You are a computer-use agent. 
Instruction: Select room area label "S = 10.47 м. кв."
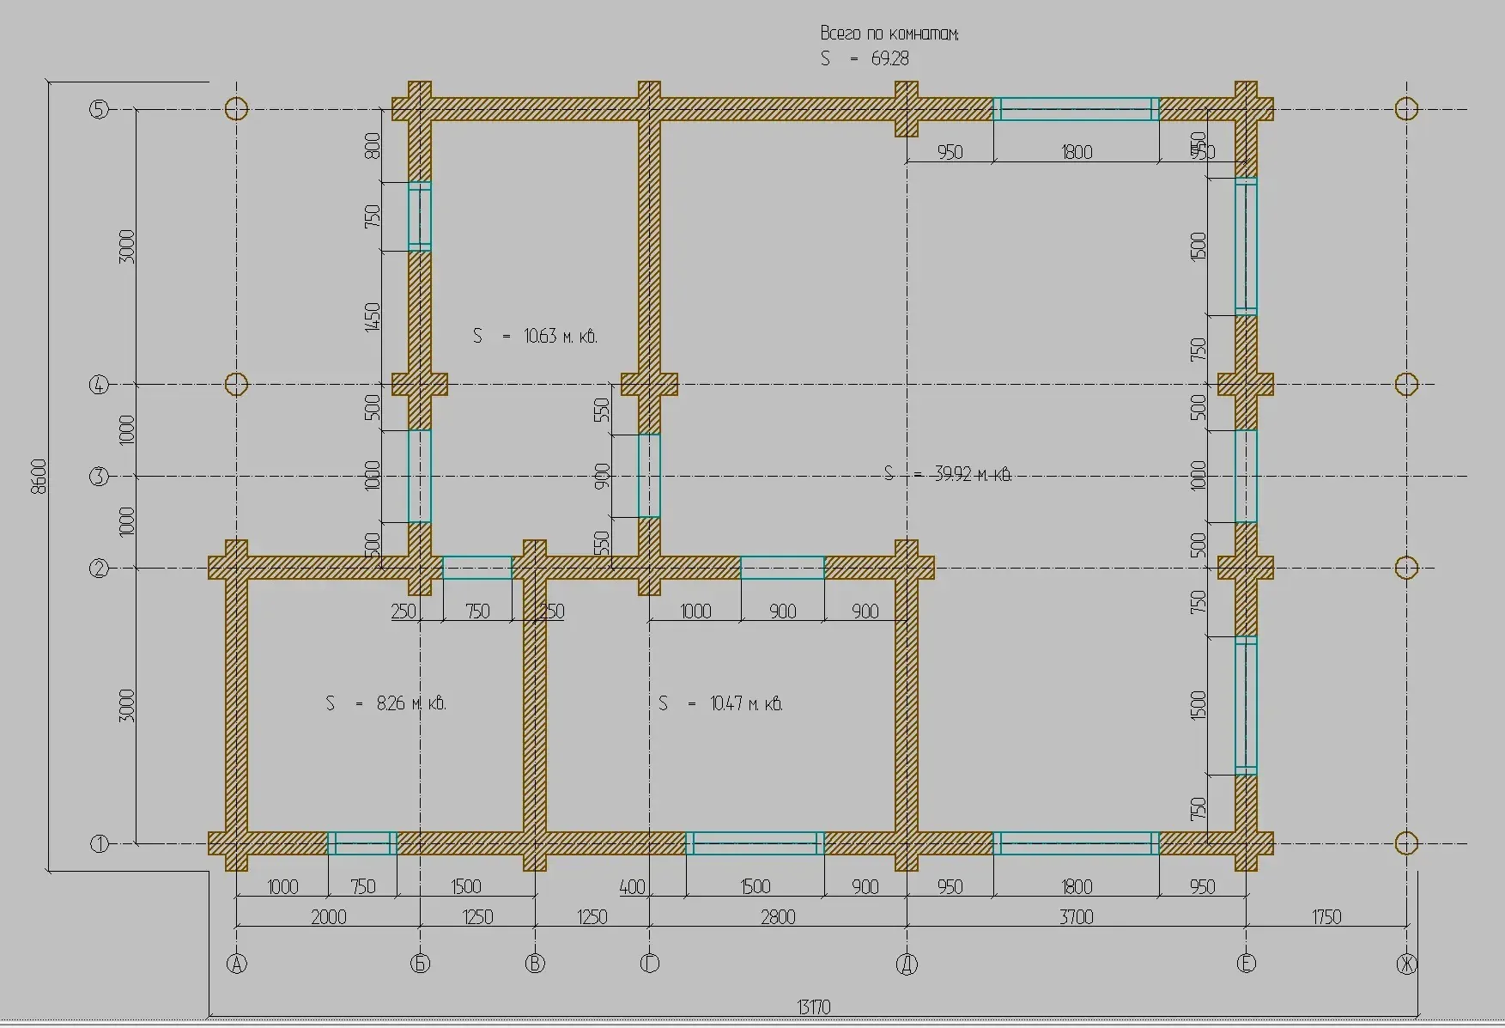click(720, 703)
